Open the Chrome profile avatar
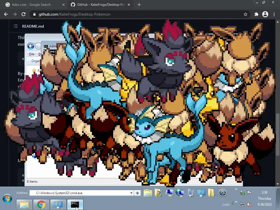 265,14
